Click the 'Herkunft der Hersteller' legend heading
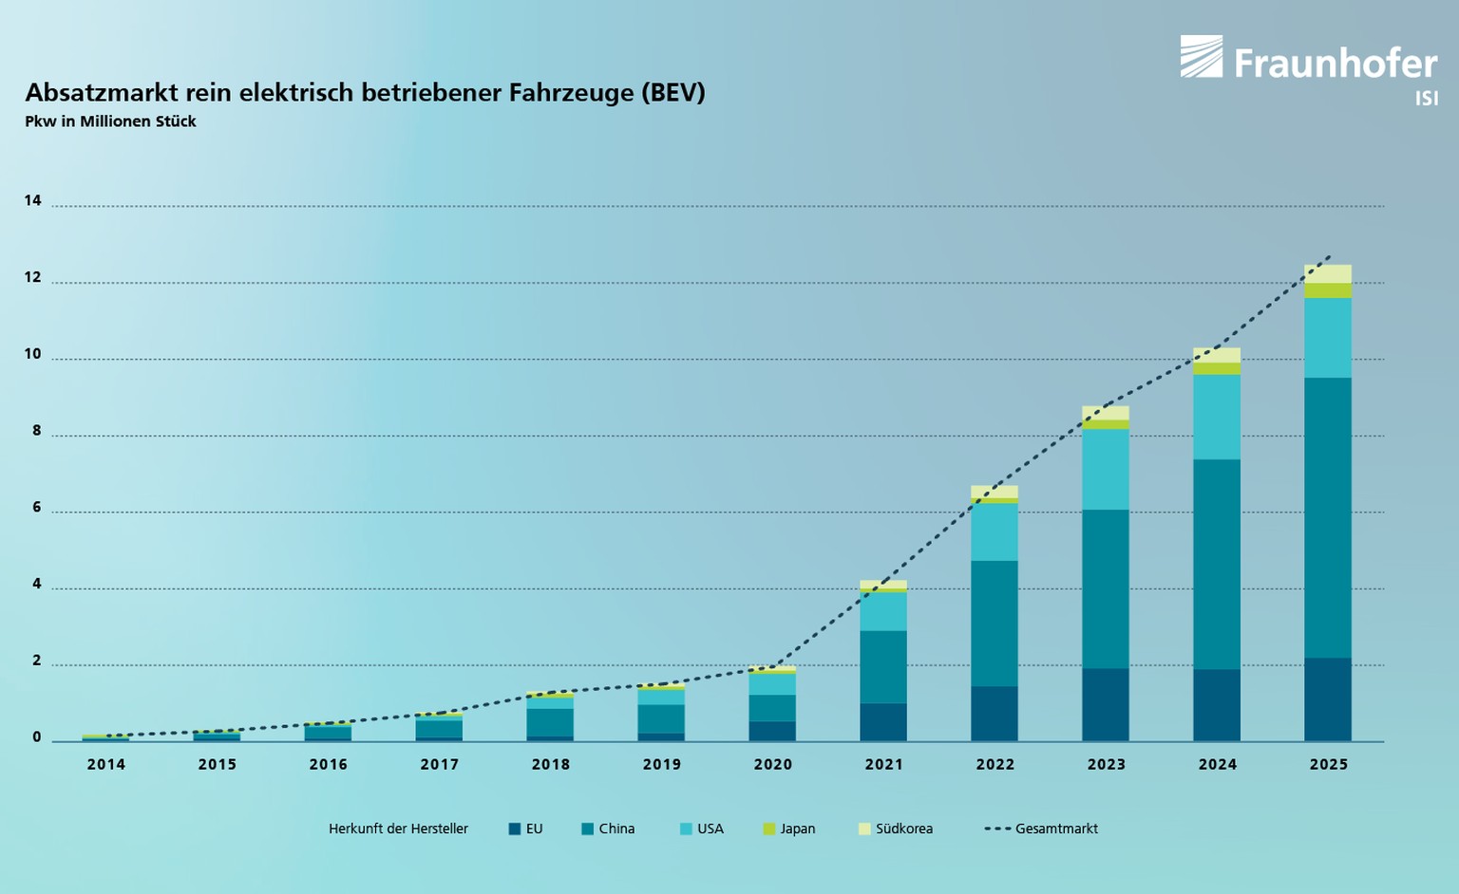 click(398, 829)
